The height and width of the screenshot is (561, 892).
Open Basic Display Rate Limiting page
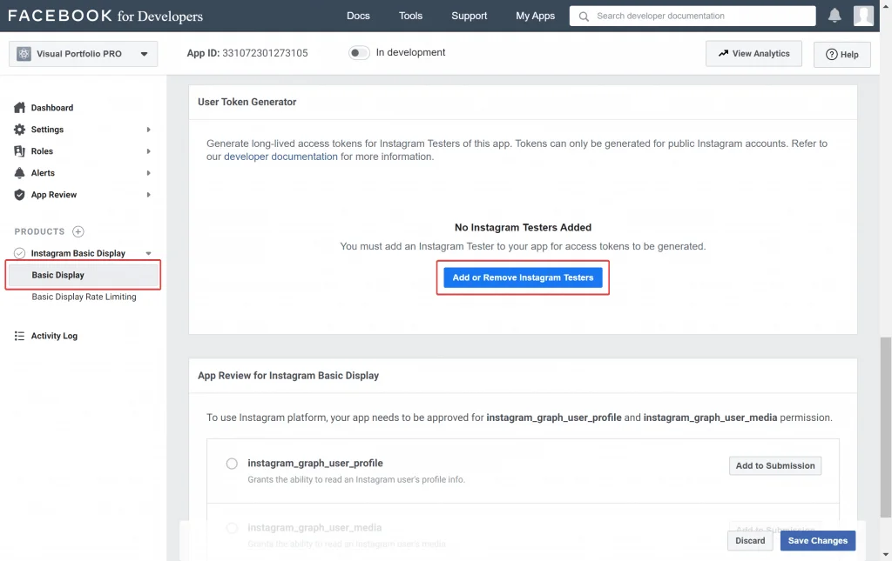pyautogui.click(x=84, y=297)
